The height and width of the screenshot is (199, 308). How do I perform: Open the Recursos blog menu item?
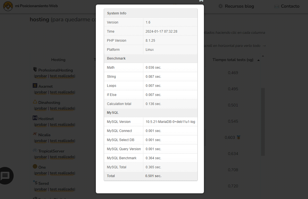click(239, 6)
